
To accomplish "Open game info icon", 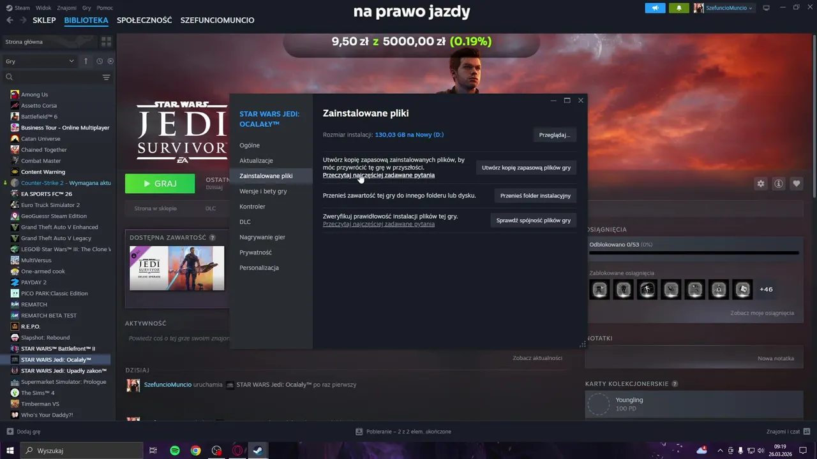I will pyautogui.click(x=779, y=184).
